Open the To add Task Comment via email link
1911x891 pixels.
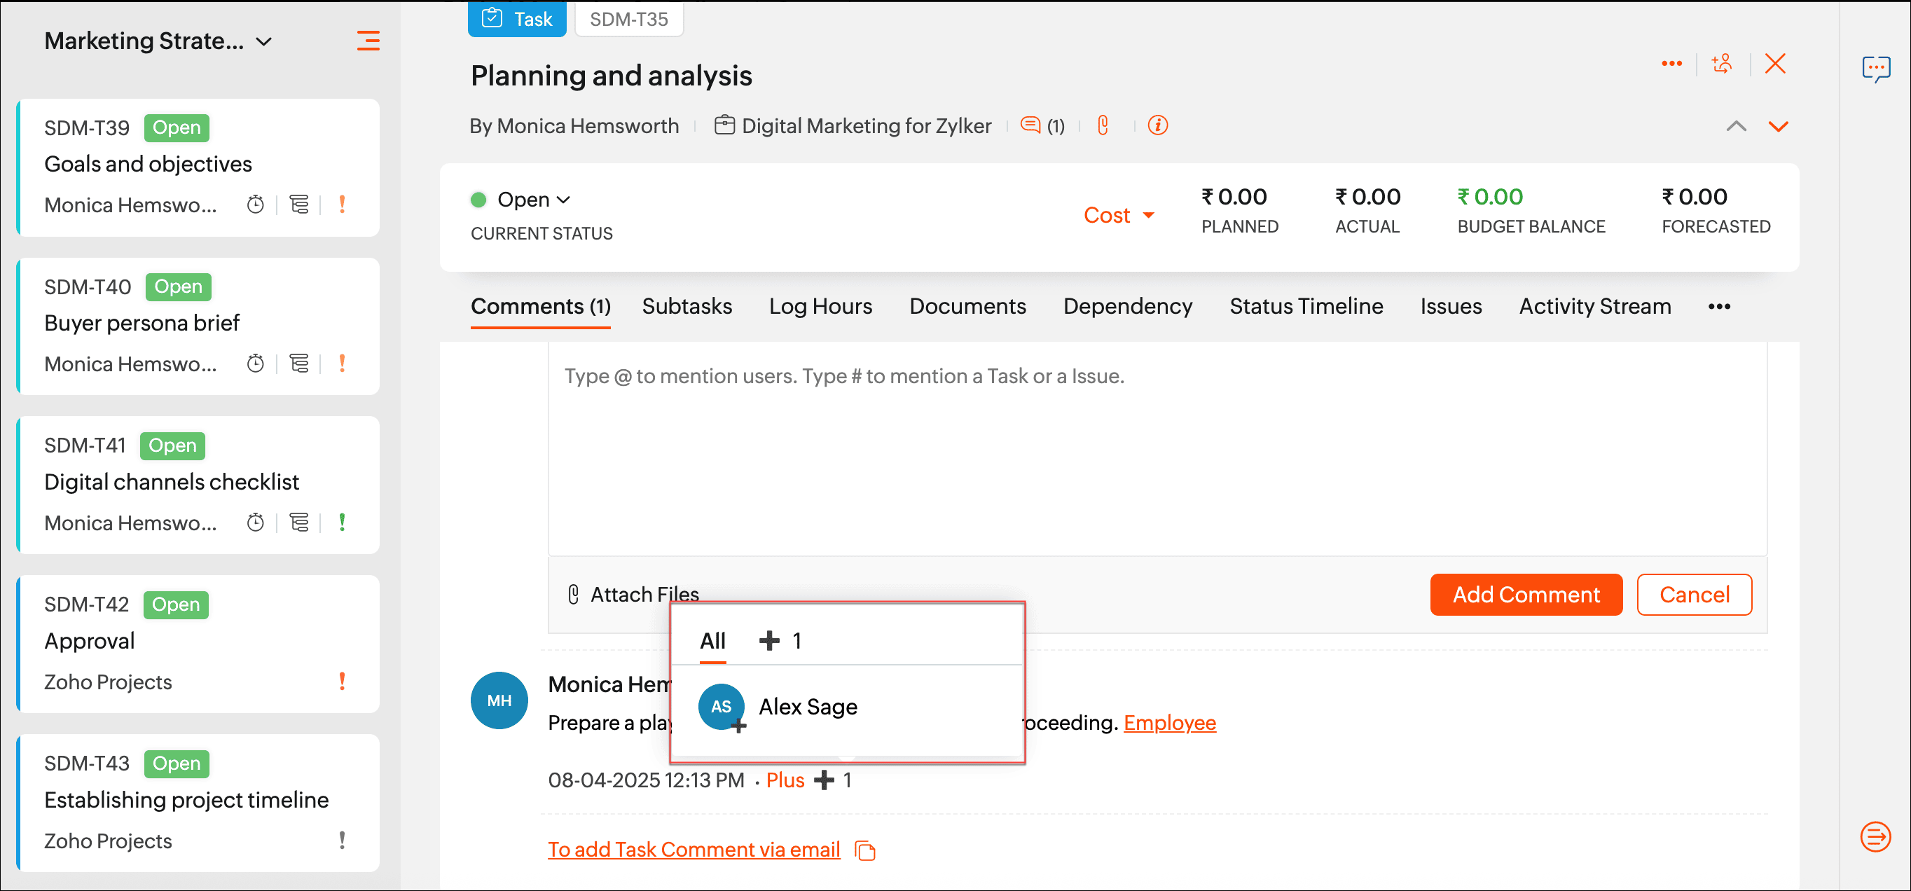point(694,850)
